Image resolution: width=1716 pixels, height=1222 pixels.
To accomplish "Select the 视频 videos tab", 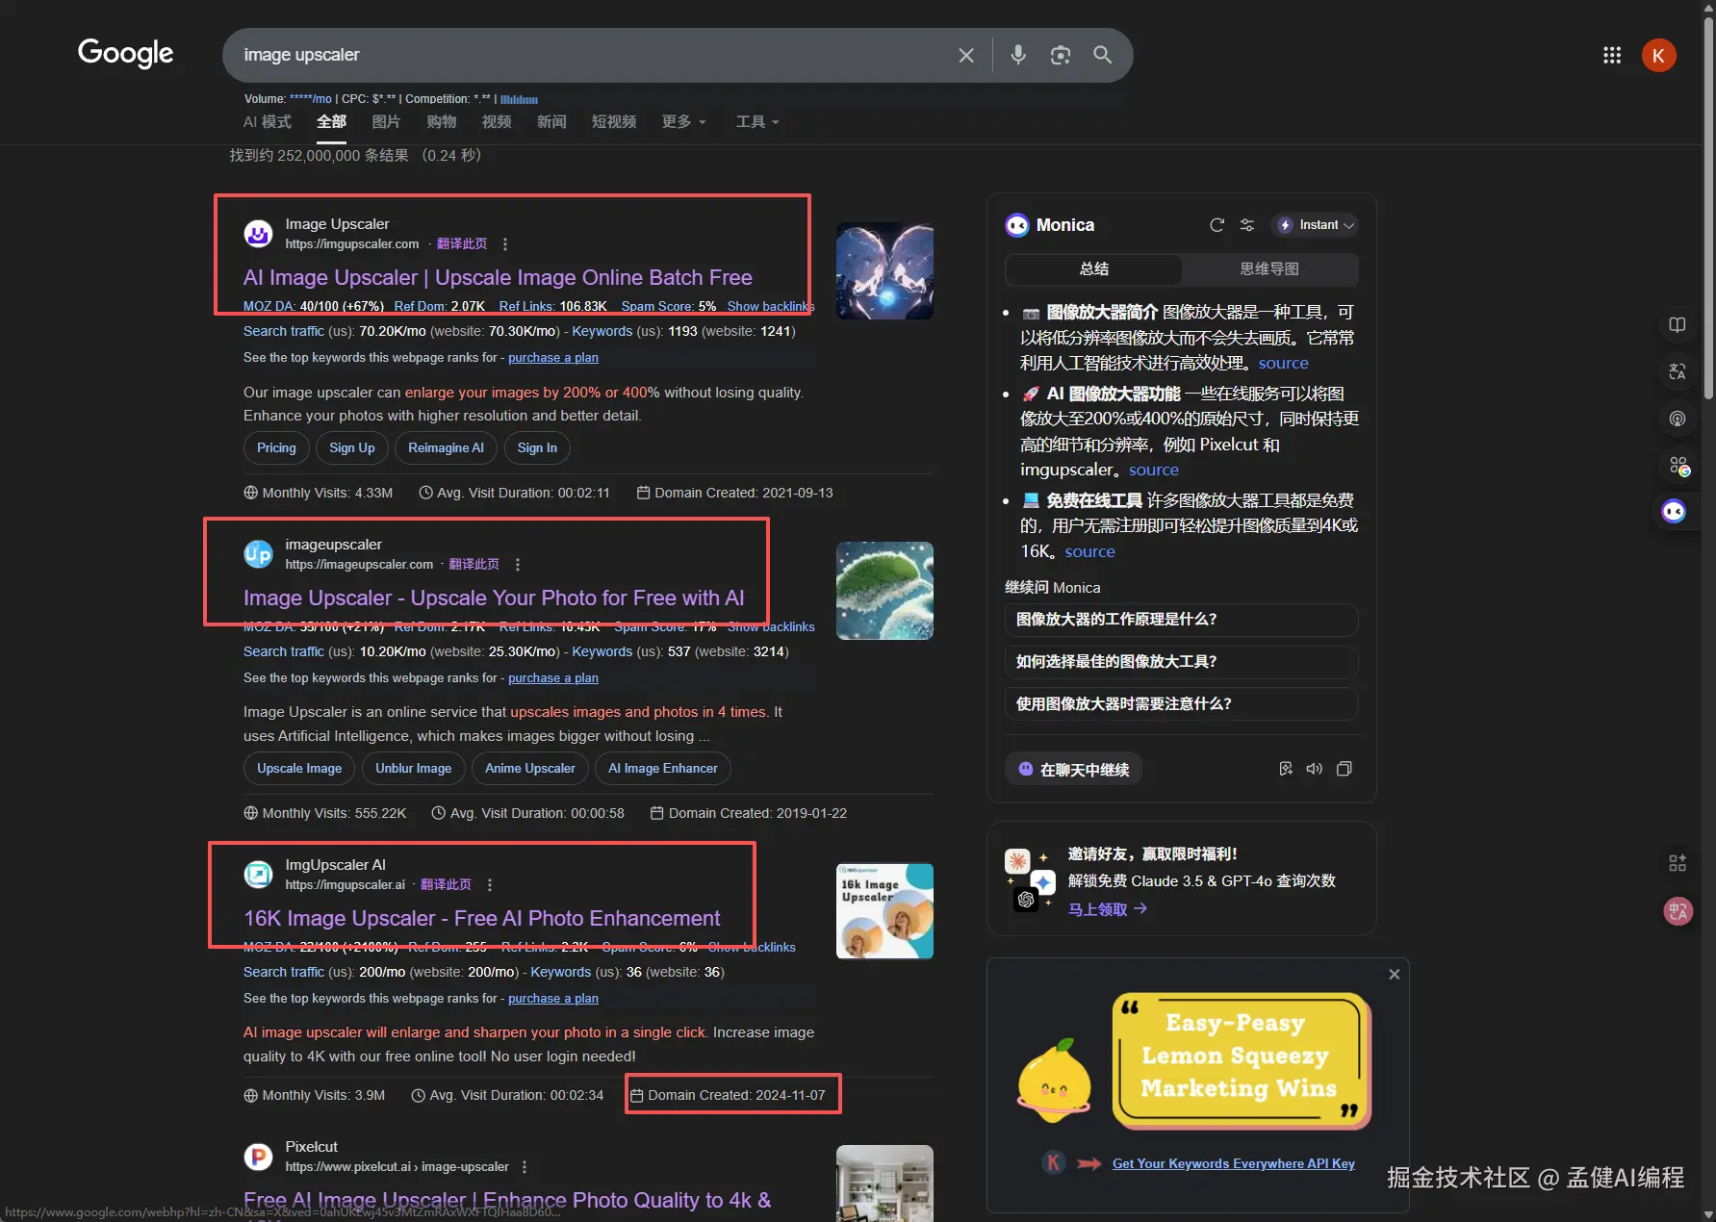I will [497, 122].
